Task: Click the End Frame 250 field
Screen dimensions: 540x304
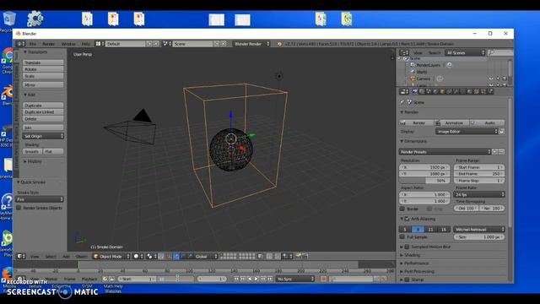Action: pyautogui.click(x=479, y=174)
